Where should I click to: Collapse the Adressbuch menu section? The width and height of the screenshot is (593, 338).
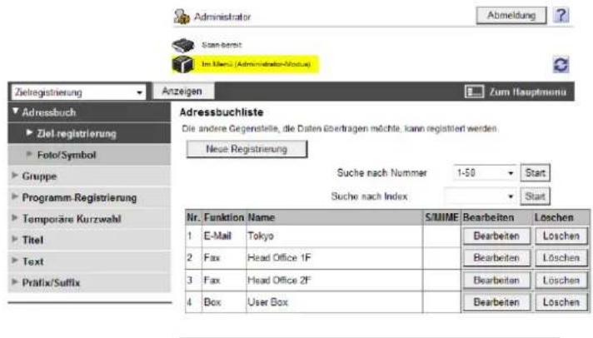[x=89, y=112]
